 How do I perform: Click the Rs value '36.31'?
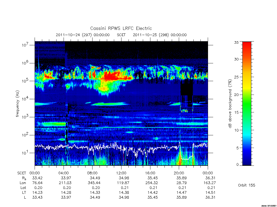[x=210, y=178]
